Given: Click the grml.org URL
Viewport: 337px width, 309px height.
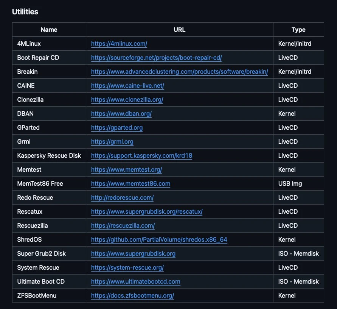Looking at the screenshot, I should pos(112,142).
